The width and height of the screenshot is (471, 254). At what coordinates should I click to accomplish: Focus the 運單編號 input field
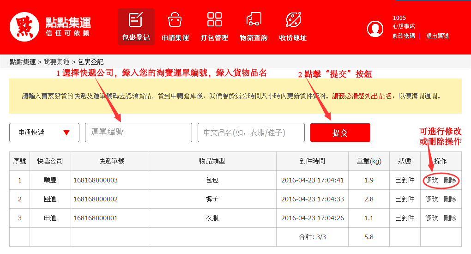[139, 132]
